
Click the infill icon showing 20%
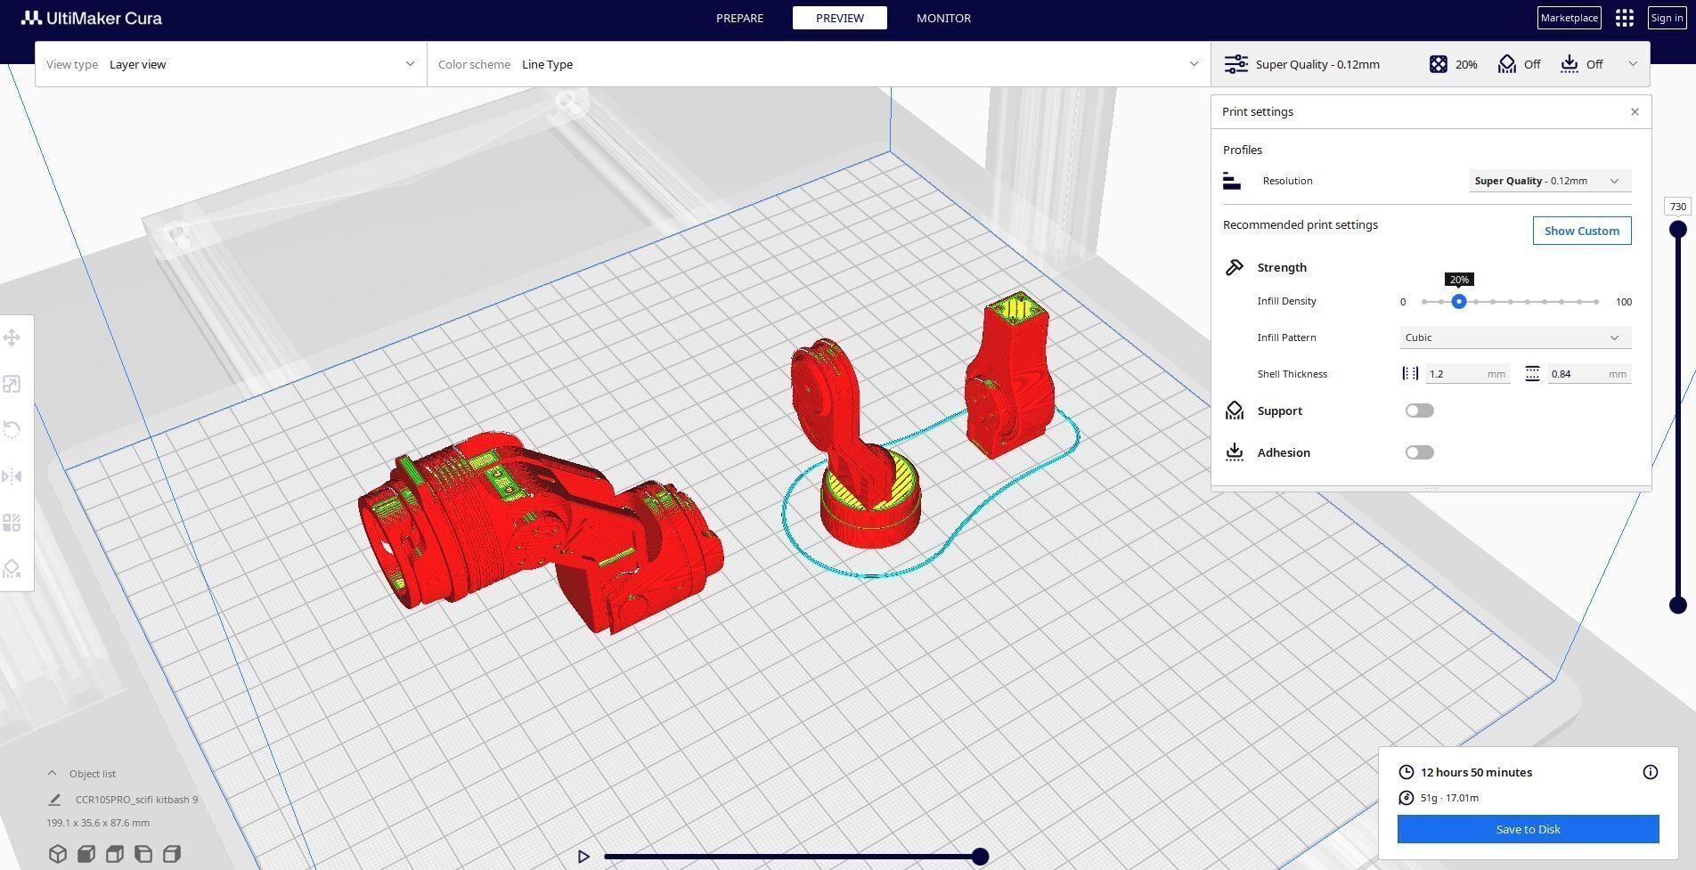1438,64
